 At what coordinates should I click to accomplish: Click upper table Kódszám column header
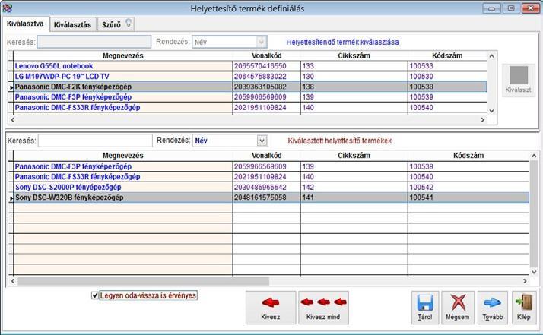[x=447, y=55]
